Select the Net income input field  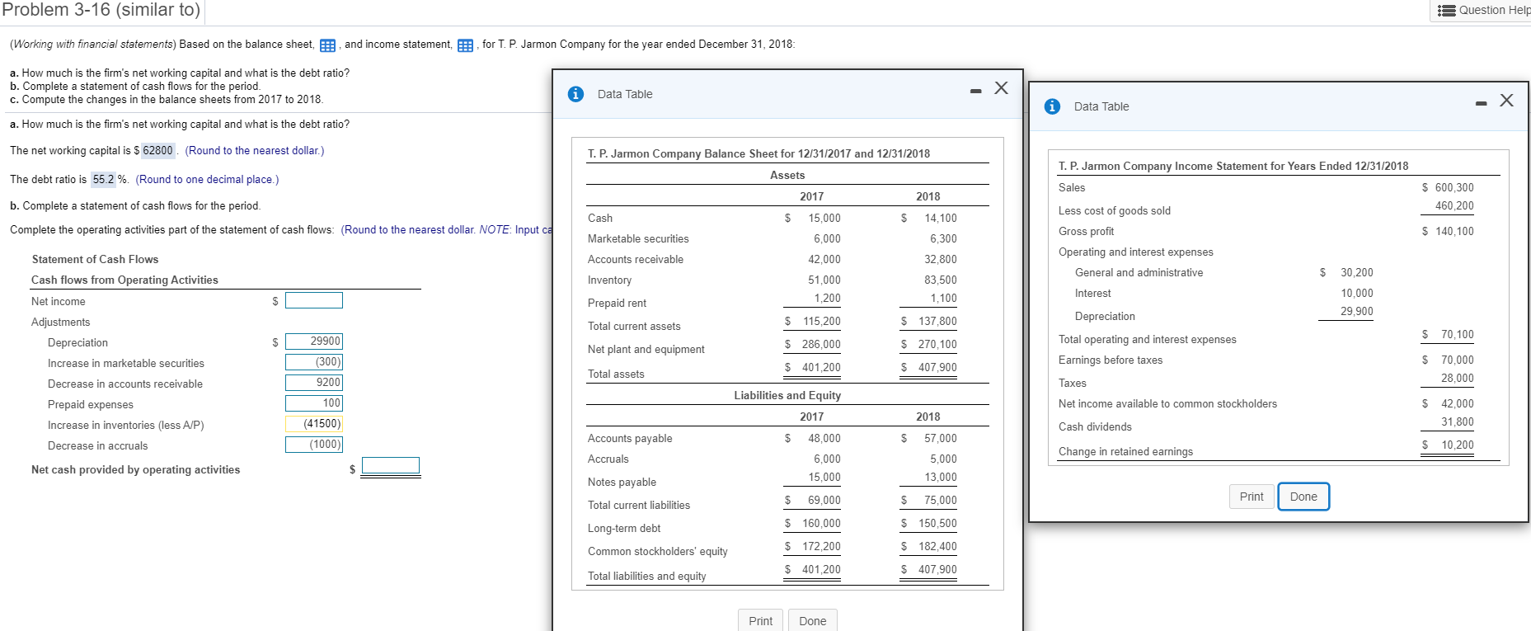314,300
